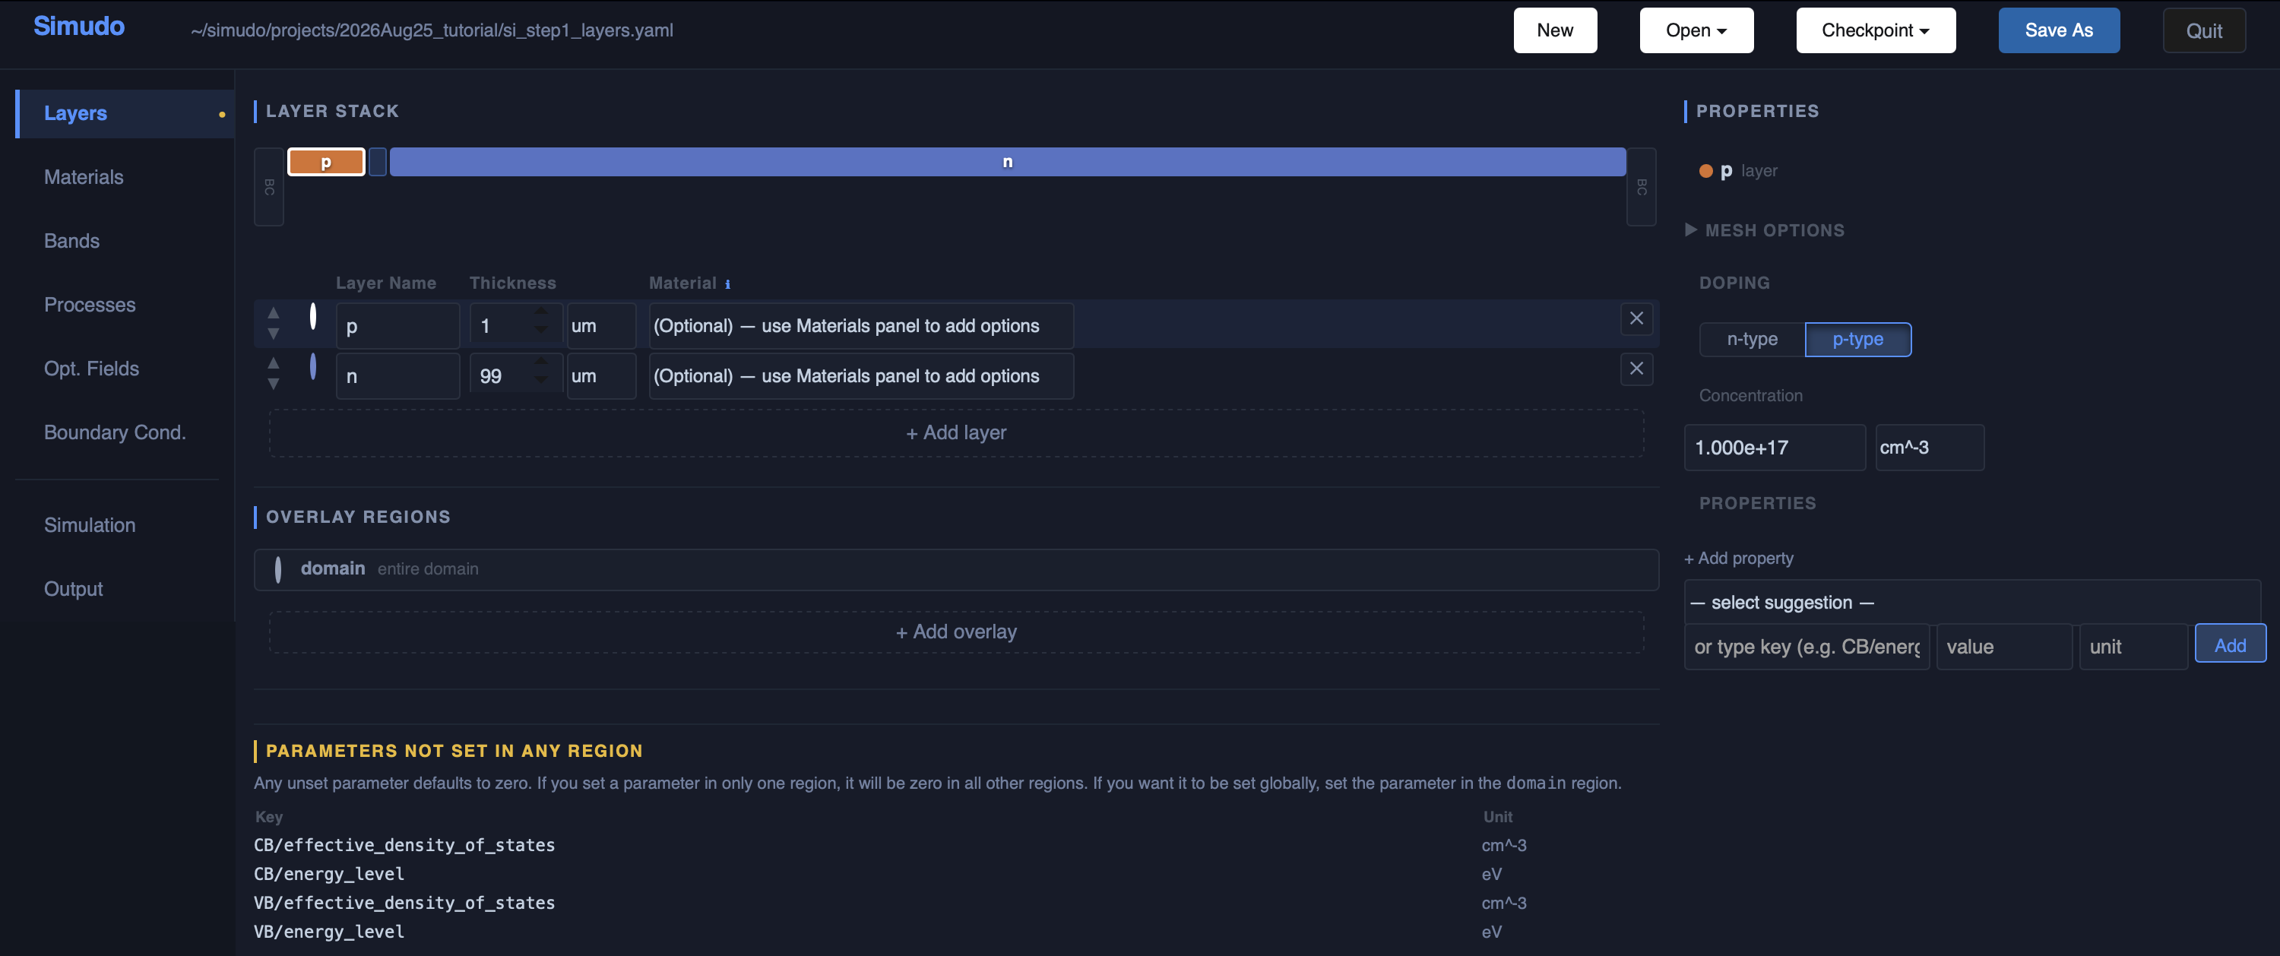Viewport: 2280px width, 956px height.
Task: Click the CB/effective_density_of_states parameter key
Action: pos(404,845)
